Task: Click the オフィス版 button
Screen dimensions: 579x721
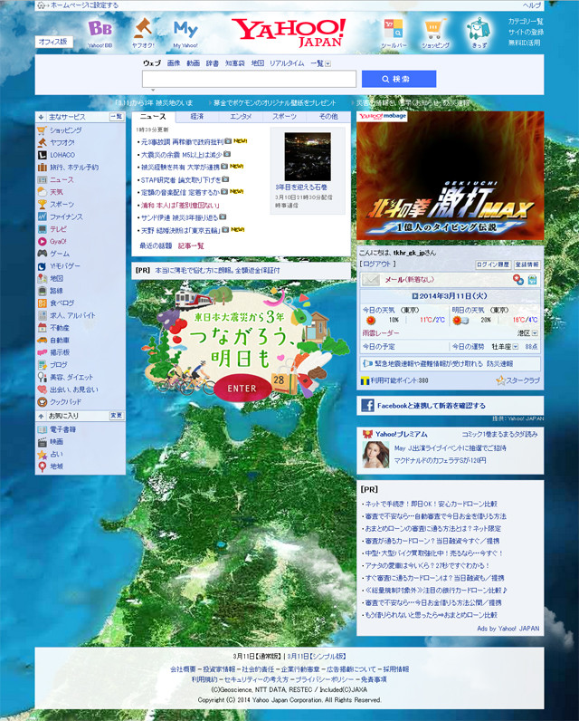Action: pyautogui.click(x=53, y=42)
